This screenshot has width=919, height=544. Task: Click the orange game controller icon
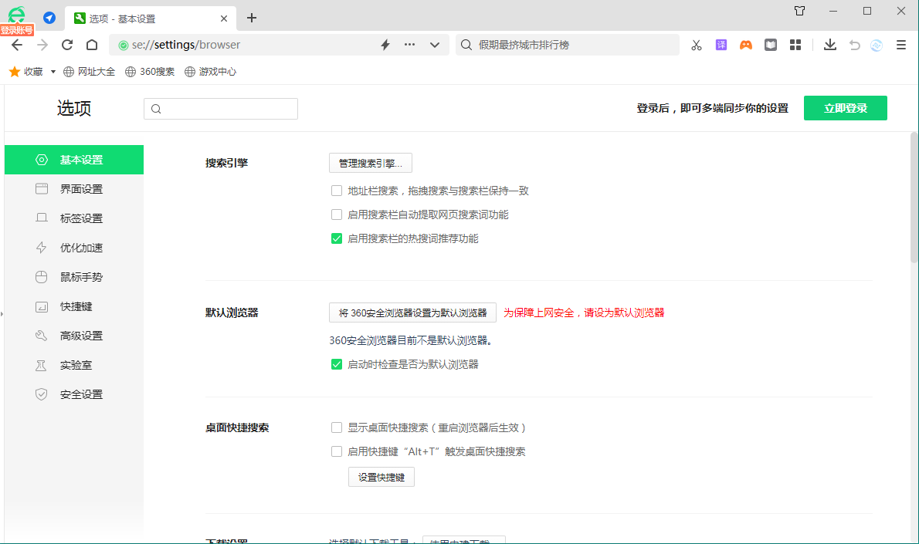[745, 45]
